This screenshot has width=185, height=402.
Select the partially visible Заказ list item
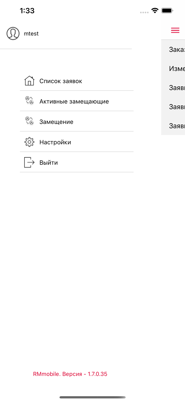173,49
